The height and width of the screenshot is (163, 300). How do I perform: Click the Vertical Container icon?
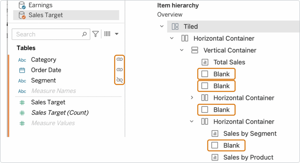coord(195,50)
